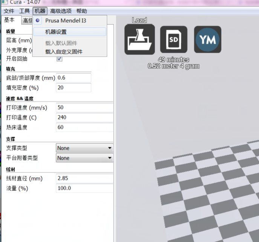The image size is (259, 242).
Task: Click the SD card save icon
Action: click(x=173, y=40)
